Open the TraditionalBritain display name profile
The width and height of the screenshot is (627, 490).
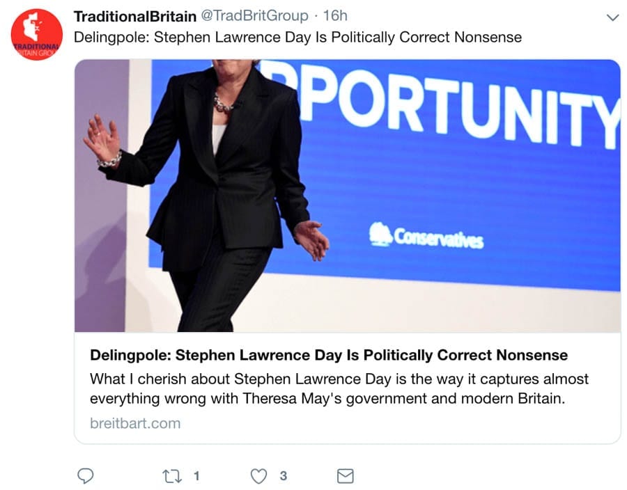[x=134, y=16]
